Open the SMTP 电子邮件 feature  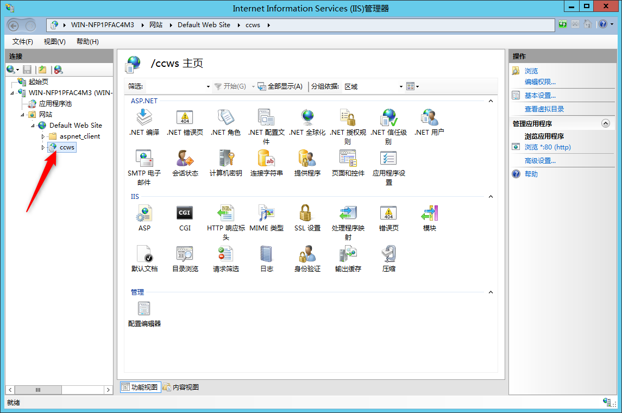click(144, 168)
